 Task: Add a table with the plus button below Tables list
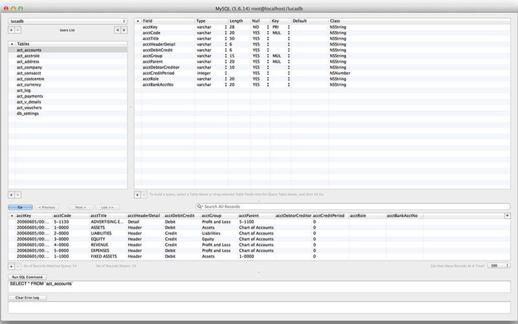(x=11, y=195)
